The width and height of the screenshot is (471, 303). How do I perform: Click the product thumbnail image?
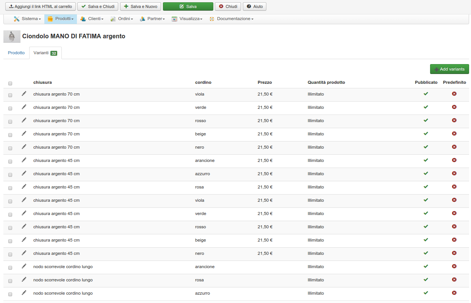click(x=12, y=36)
